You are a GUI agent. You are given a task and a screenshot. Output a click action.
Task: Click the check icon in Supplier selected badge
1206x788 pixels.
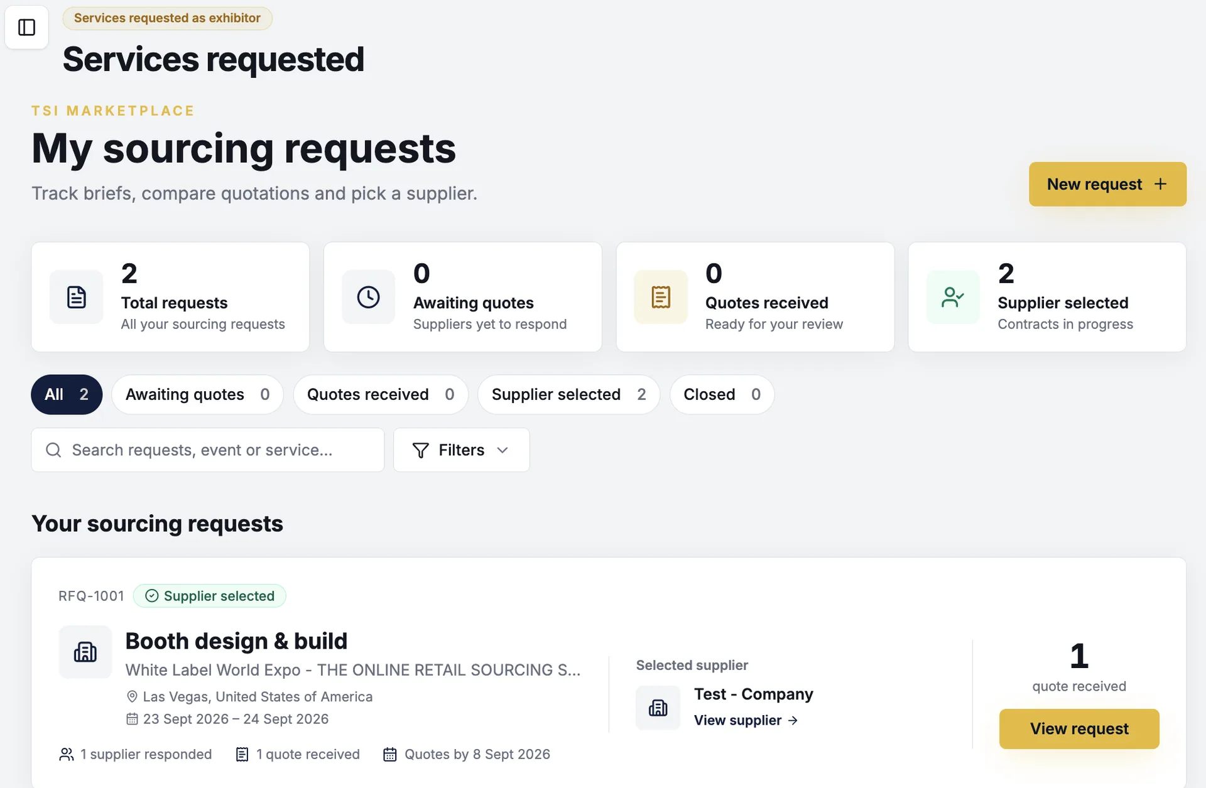tap(152, 596)
